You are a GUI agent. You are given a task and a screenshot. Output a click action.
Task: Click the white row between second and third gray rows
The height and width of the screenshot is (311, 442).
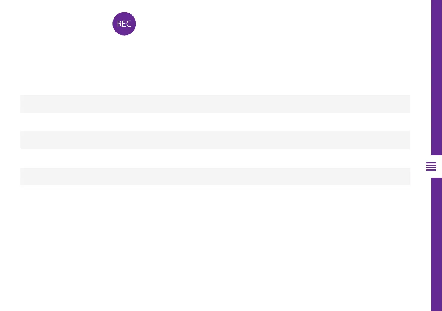click(x=215, y=158)
